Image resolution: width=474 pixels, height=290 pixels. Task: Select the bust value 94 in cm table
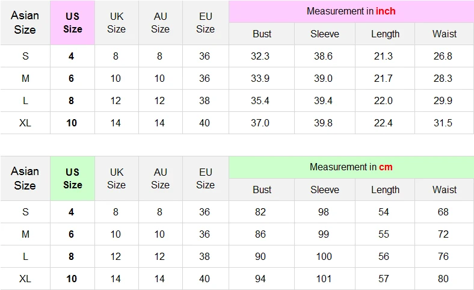(260, 279)
